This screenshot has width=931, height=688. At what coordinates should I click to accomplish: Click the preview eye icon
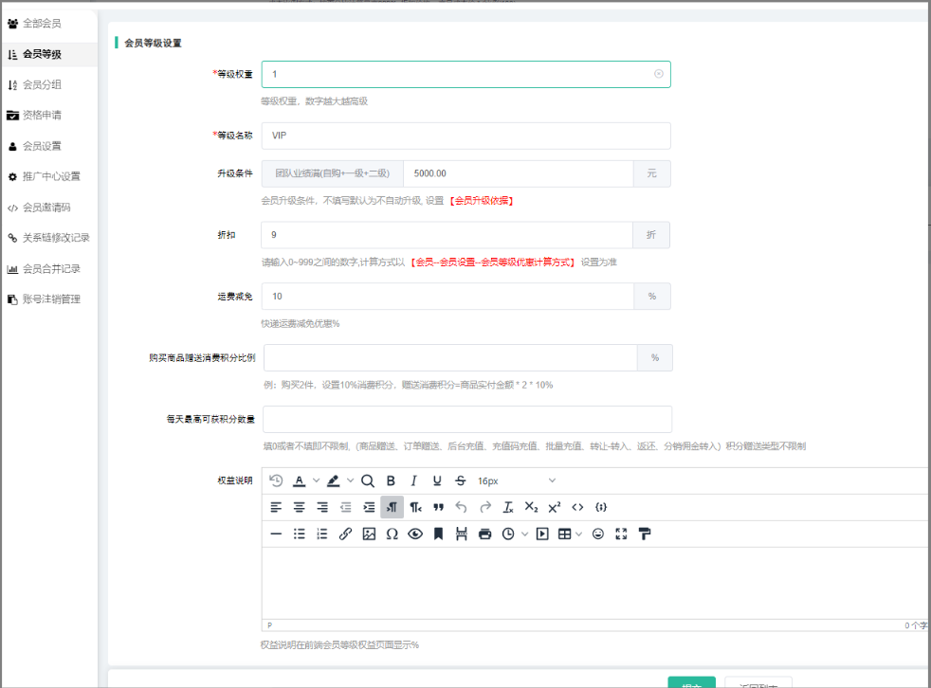click(415, 534)
